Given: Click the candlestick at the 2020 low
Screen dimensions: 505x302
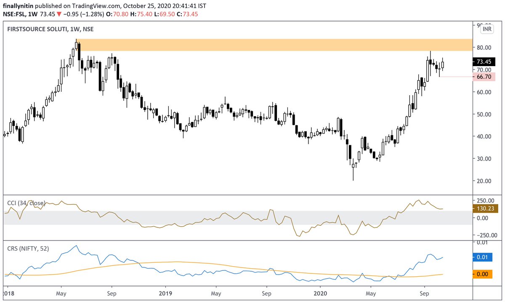Looking at the screenshot, I should pyautogui.click(x=353, y=166).
